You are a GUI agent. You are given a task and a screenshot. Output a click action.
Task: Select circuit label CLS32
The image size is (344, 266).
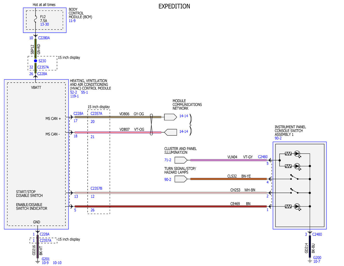coord(232,176)
